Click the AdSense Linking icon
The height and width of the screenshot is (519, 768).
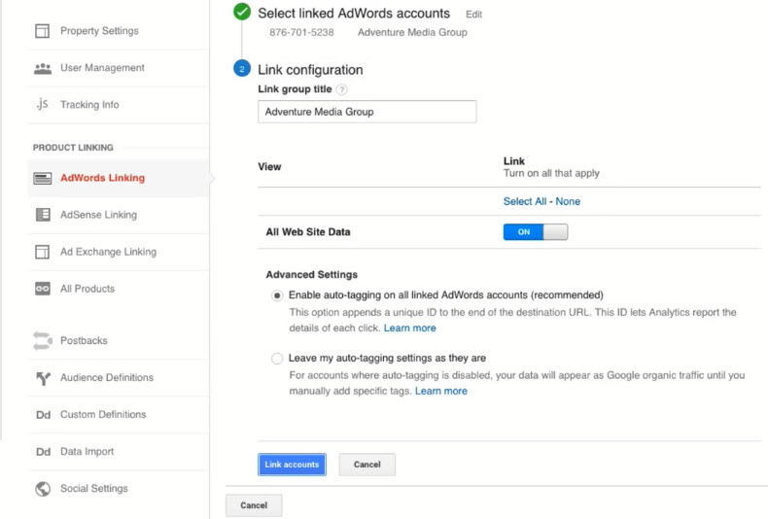coord(42,215)
